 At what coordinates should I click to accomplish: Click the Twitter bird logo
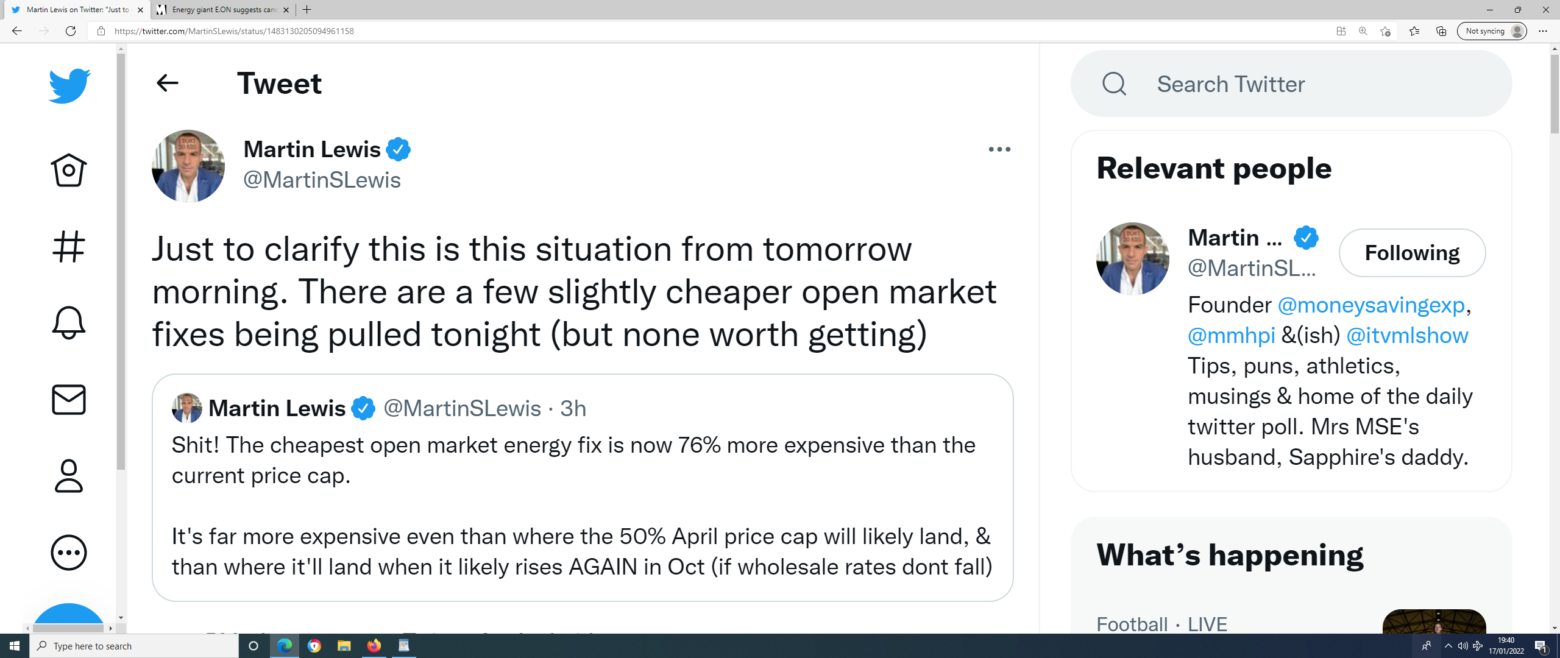click(x=69, y=85)
